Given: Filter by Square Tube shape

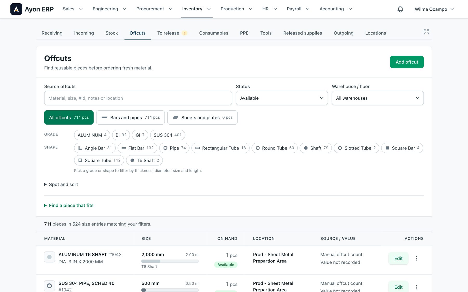Looking at the screenshot, I should [99, 160].
